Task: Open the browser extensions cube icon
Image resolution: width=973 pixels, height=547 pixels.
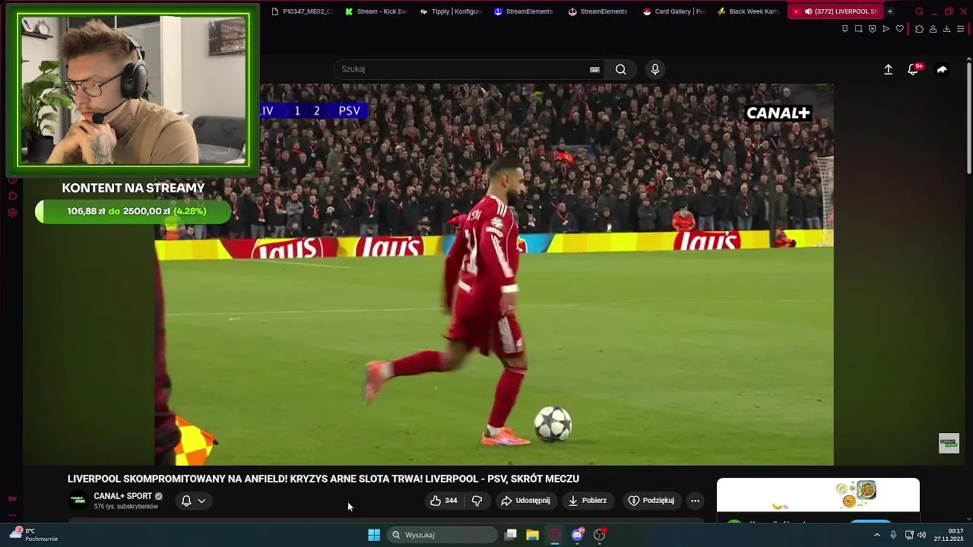Action: [x=919, y=29]
